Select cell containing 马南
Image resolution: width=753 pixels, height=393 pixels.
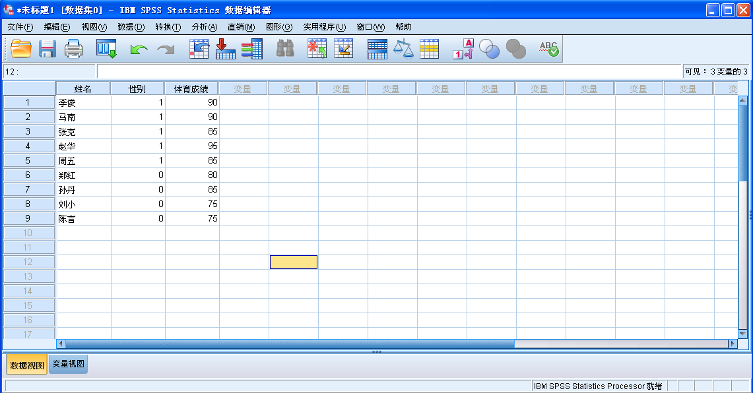coord(84,117)
